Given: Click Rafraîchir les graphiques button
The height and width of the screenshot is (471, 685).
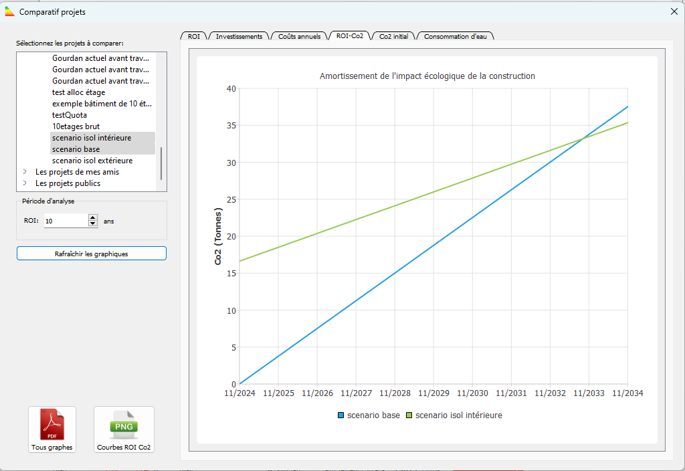Looking at the screenshot, I should pyautogui.click(x=92, y=254).
